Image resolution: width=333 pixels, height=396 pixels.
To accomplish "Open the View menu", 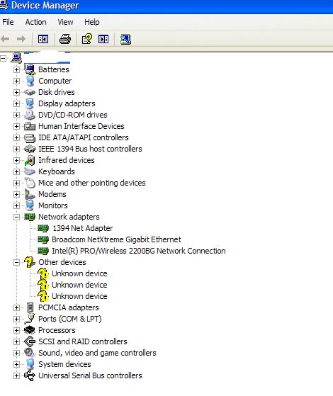I will 65,22.
